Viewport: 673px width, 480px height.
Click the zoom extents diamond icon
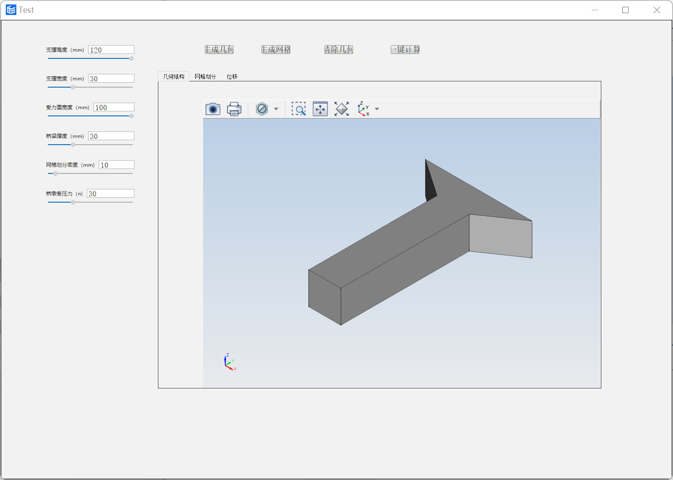(x=342, y=109)
